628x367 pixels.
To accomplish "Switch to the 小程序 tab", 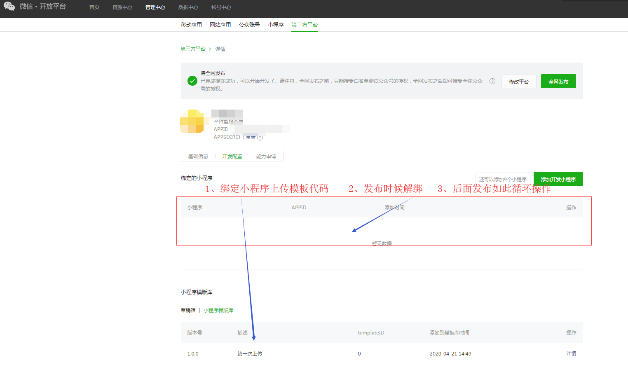I will [276, 25].
